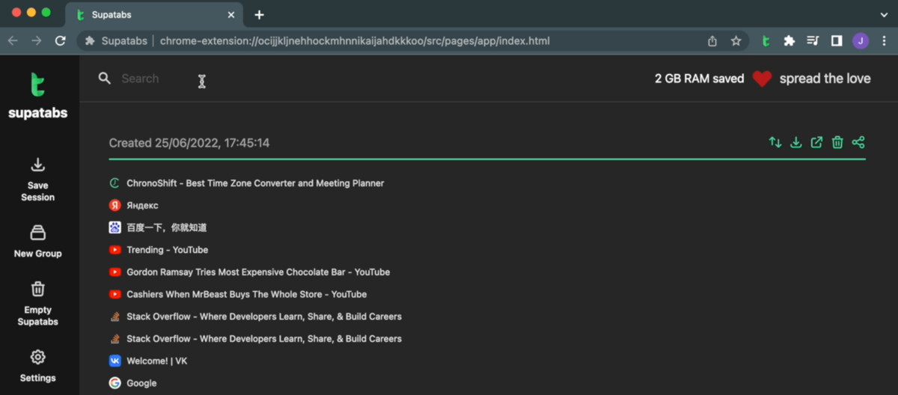Select the Supatabs browser tab
898x395 pixels.
point(153,14)
